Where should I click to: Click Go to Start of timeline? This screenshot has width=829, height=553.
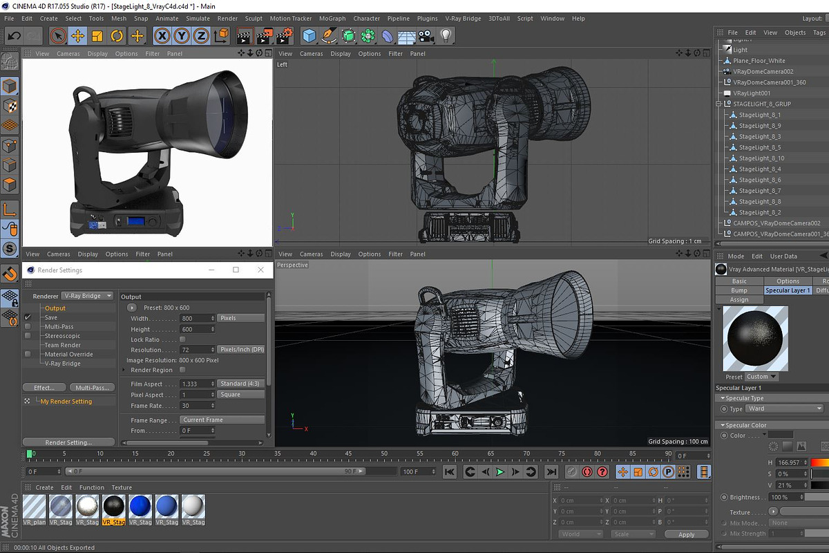tap(450, 471)
